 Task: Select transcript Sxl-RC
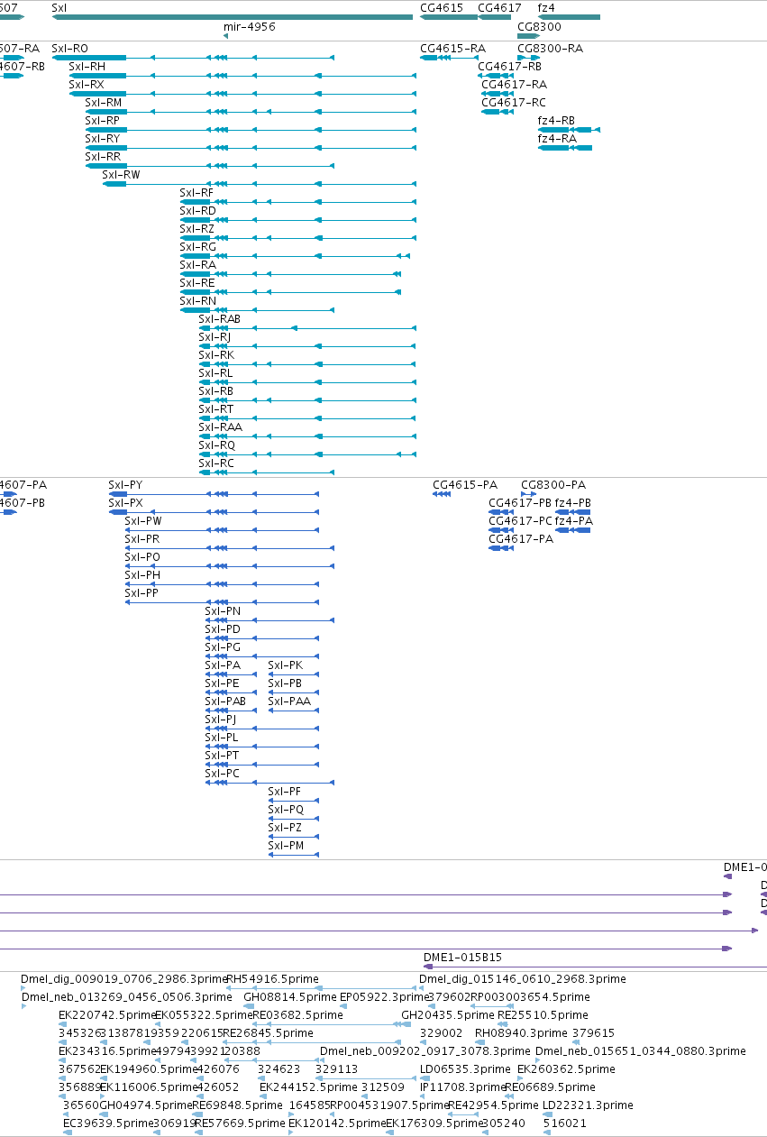(216, 463)
